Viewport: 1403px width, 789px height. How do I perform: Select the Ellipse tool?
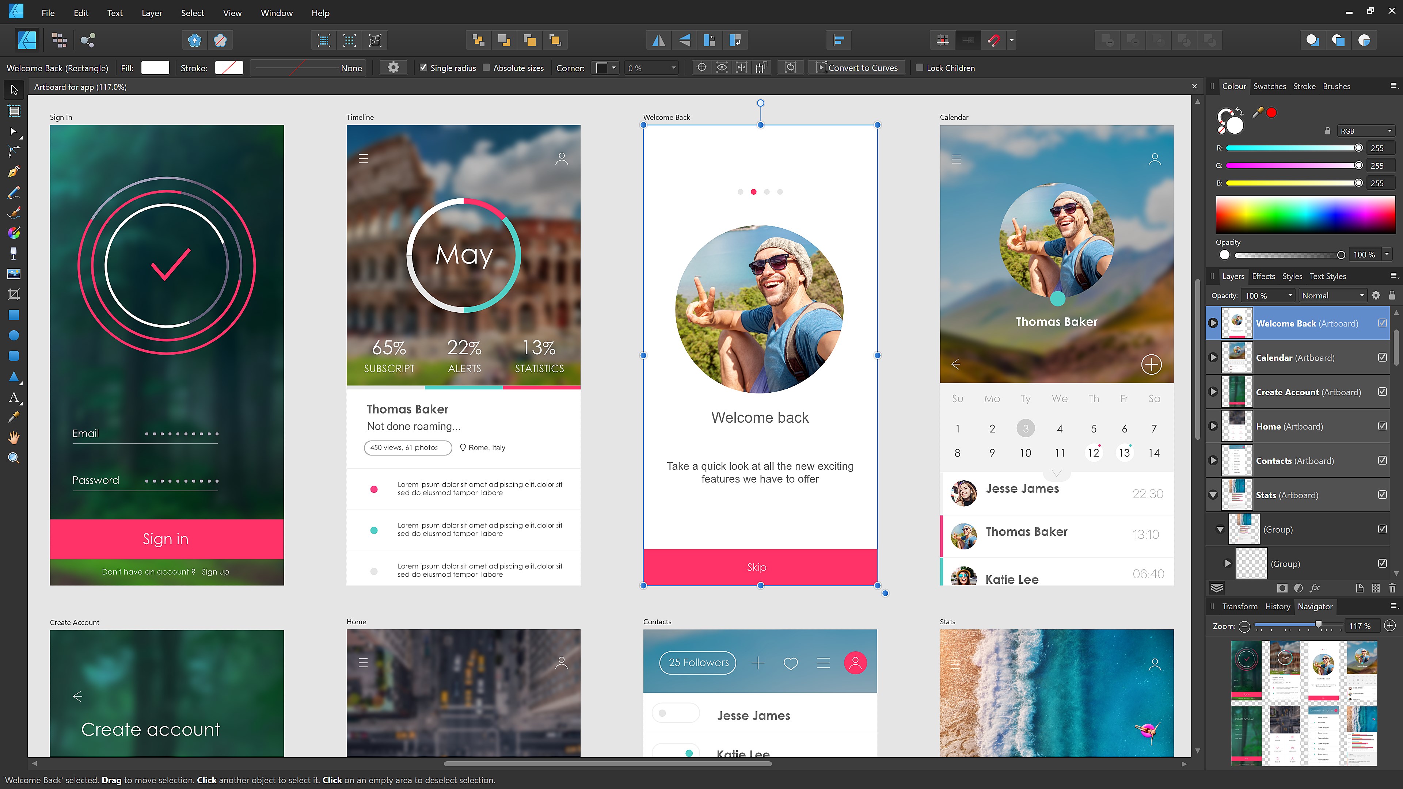pos(14,335)
